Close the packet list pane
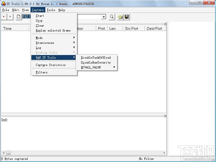The height and width of the screenshot is (162, 216). 165,24
